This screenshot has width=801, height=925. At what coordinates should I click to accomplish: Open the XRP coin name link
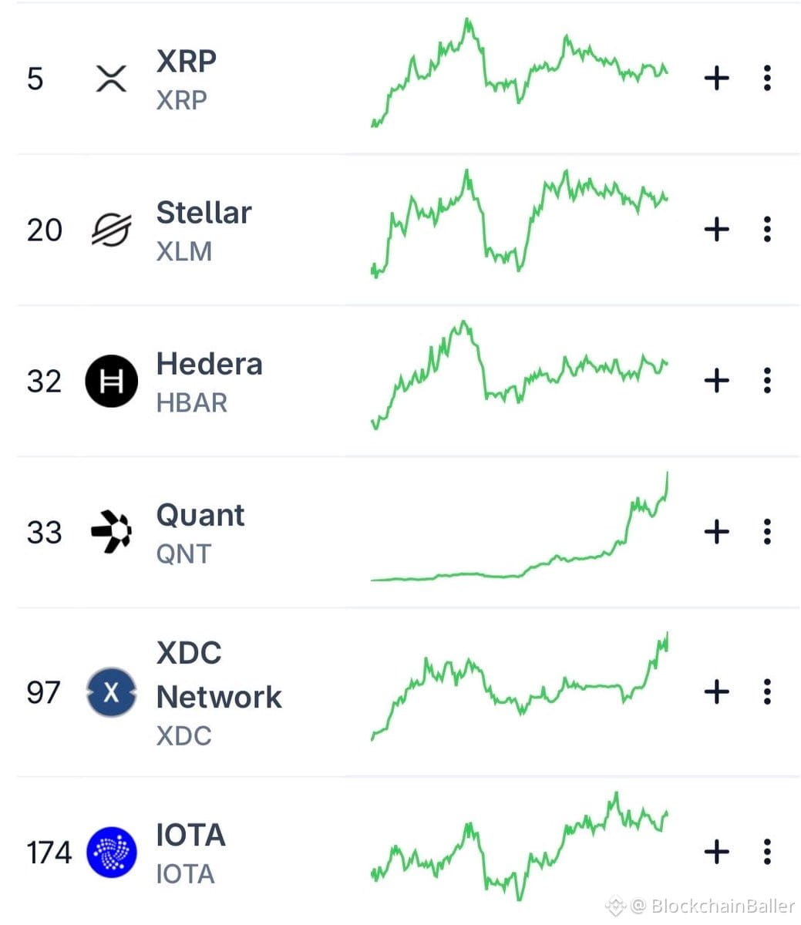187,61
